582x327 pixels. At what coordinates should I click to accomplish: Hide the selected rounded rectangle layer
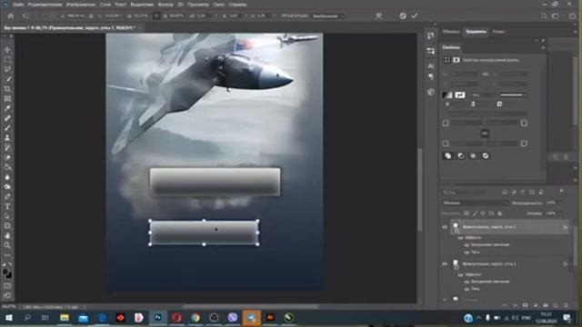pos(445,227)
